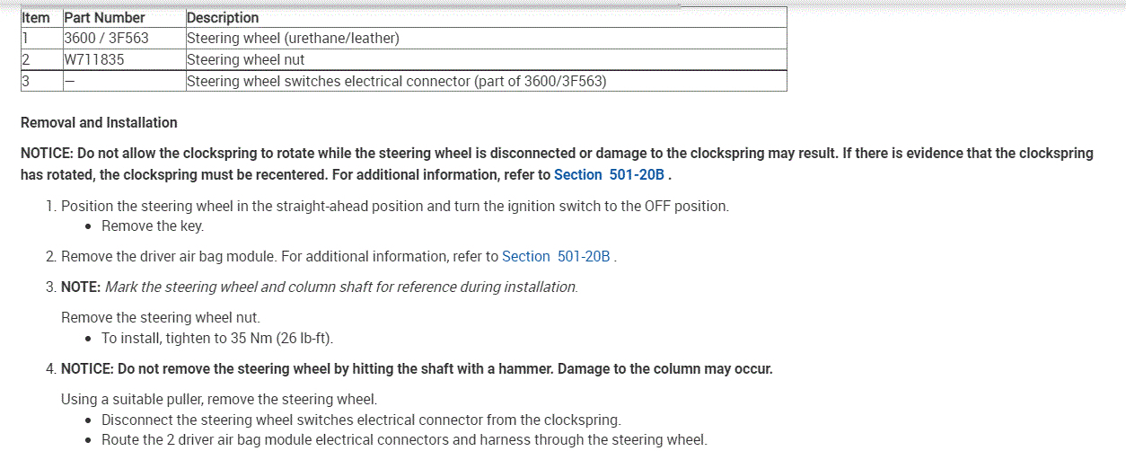Click the Remove the key bullet
1126x451 pixels.
coord(153,226)
